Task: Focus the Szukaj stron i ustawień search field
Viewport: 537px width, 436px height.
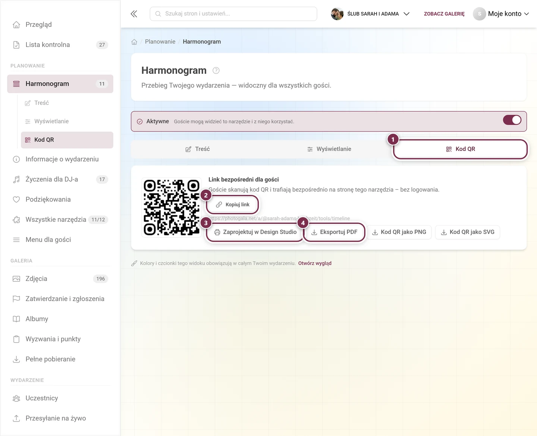Action: (233, 14)
